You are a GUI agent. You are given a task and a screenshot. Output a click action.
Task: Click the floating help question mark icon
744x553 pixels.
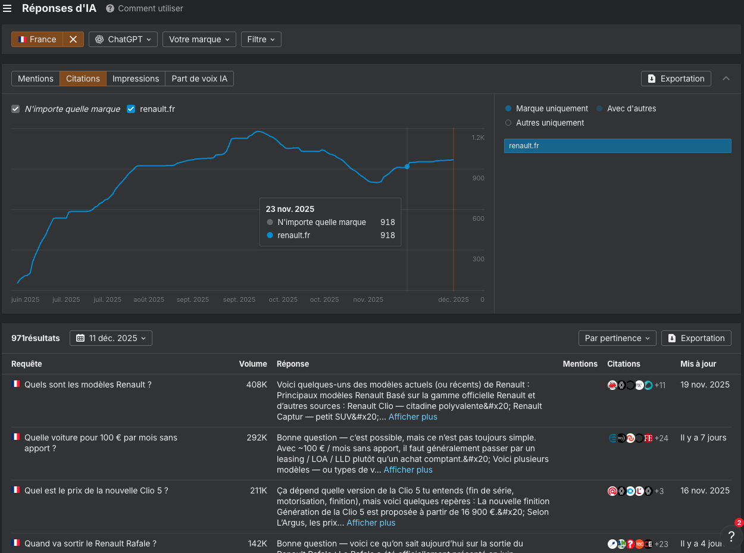point(732,536)
